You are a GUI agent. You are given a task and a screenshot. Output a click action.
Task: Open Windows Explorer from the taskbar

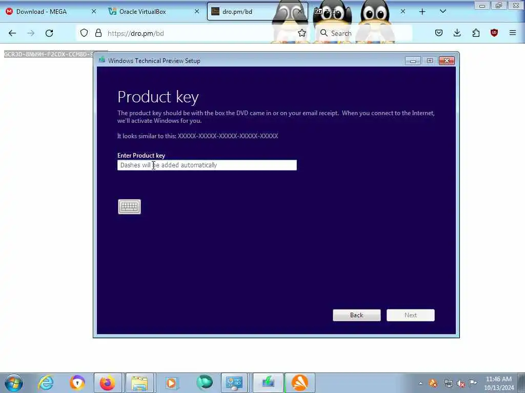tap(139, 383)
